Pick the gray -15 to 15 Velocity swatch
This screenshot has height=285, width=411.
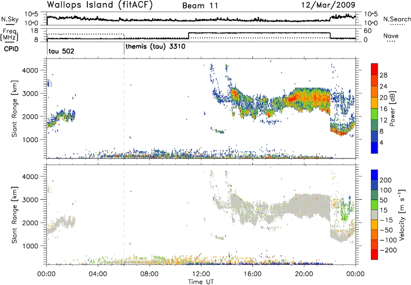coord(375,215)
